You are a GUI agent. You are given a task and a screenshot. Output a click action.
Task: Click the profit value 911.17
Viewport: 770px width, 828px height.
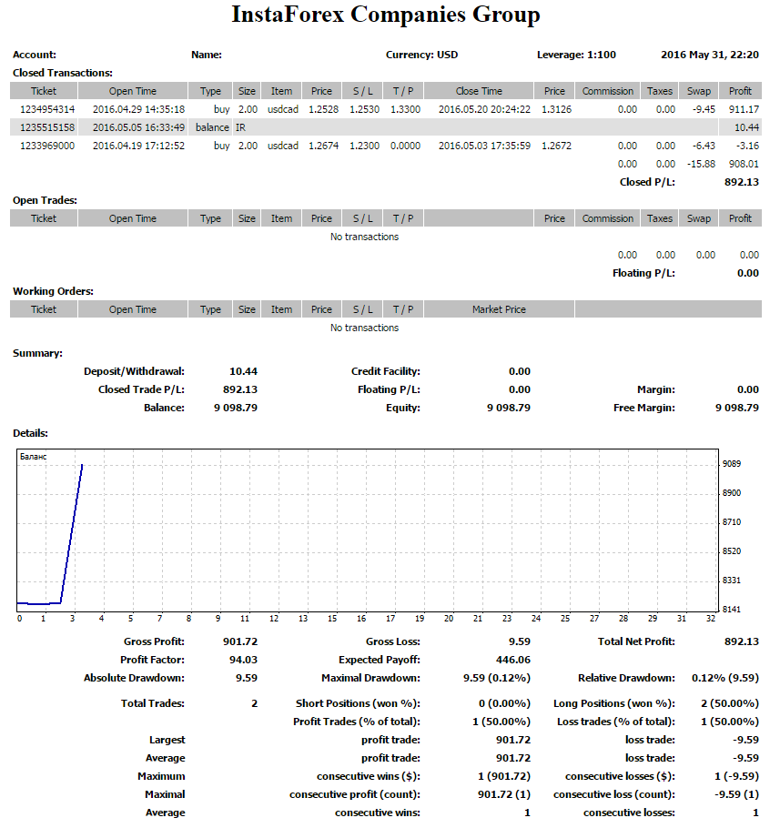click(744, 109)
